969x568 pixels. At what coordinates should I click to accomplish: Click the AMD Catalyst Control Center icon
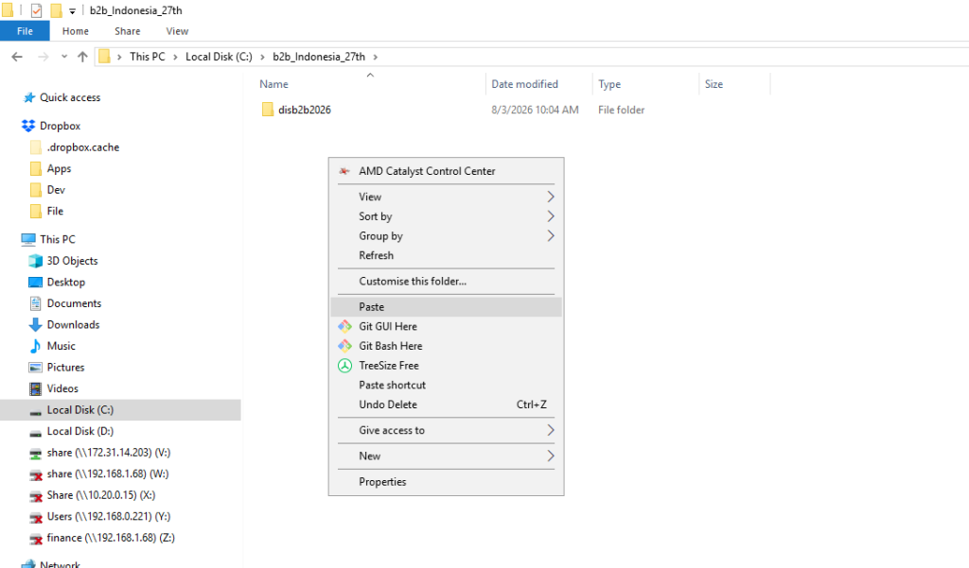(344, 171)
